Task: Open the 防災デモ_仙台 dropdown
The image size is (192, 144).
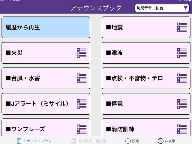Action: pyautogui.click(x=162, y=8)
